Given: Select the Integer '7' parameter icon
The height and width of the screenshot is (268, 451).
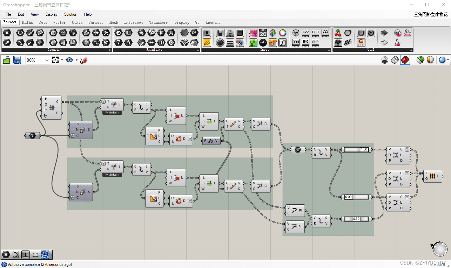Looking at the screenshot, I should pyautogui.click(x=119, y=43).
